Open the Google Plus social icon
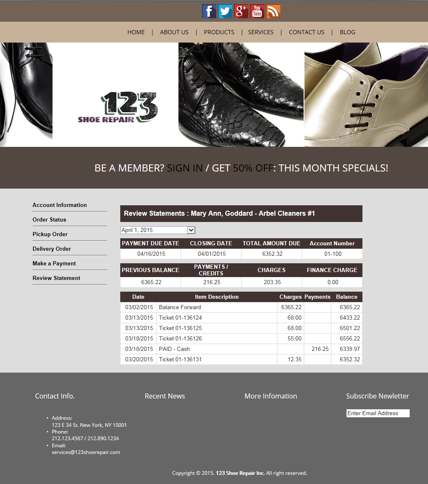Screen dimensions: 428x484 pos(241,11)
